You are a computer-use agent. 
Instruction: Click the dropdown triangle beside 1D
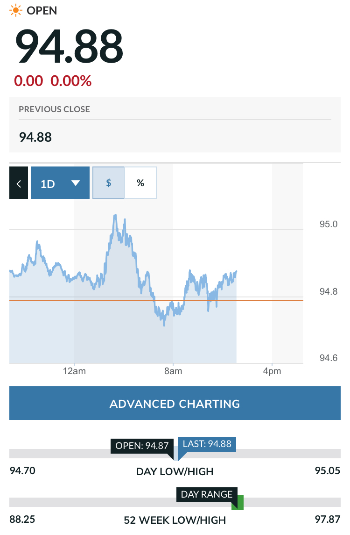[x=76, y=183]
